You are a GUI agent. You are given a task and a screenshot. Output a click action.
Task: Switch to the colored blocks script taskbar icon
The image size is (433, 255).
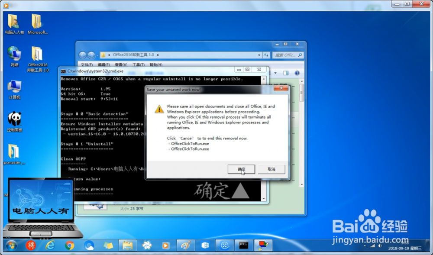pyautogui.click(x=263, y=245)
